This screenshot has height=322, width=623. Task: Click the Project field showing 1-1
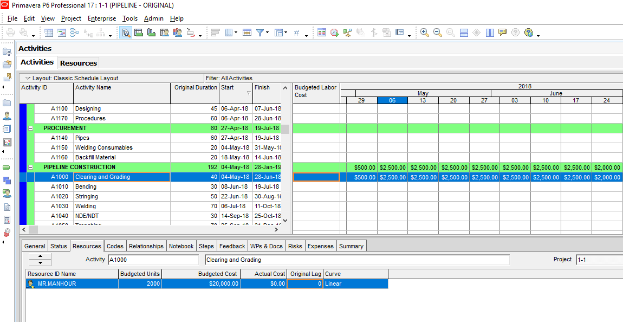point(599,260)
